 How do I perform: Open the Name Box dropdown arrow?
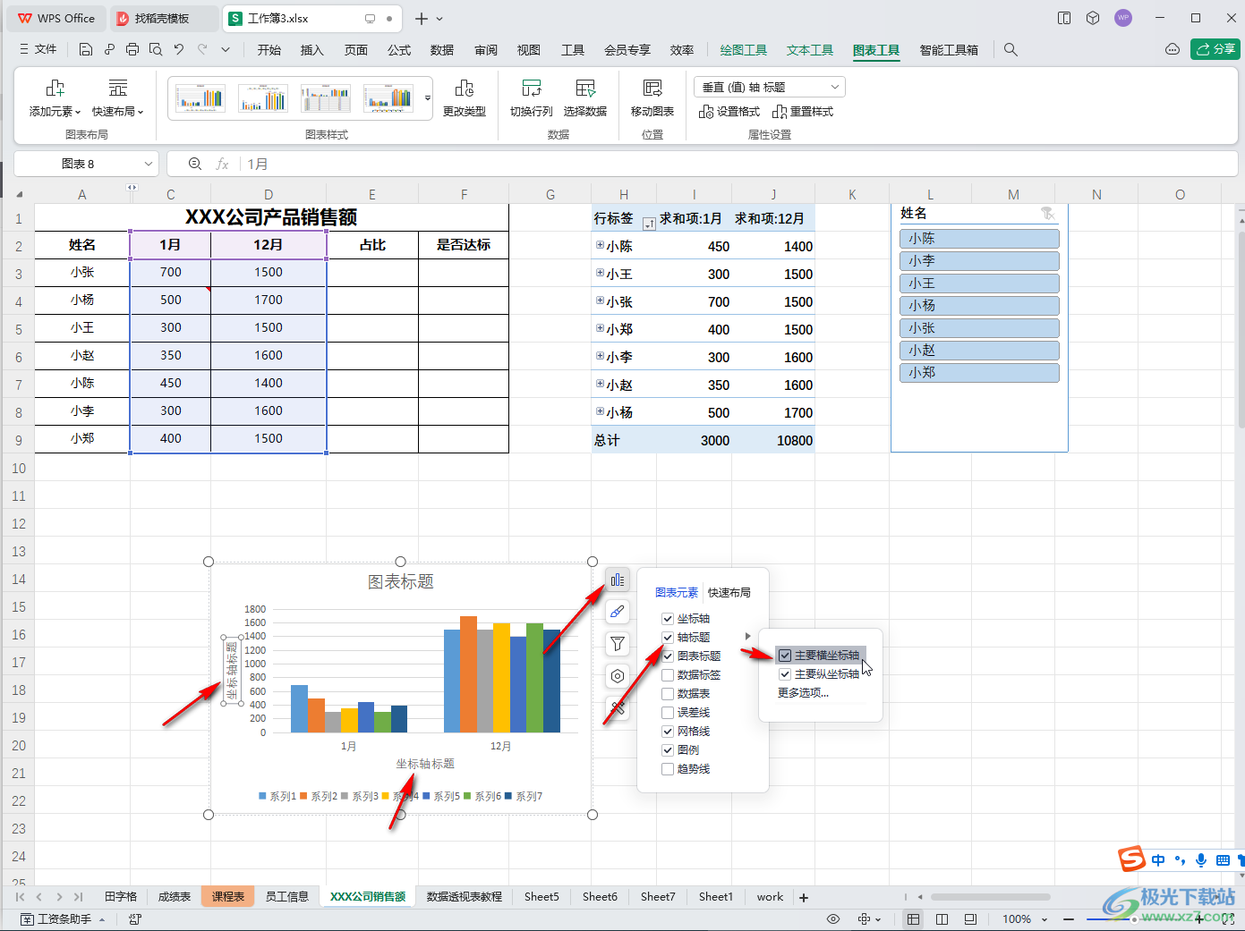tap(149, 164)
